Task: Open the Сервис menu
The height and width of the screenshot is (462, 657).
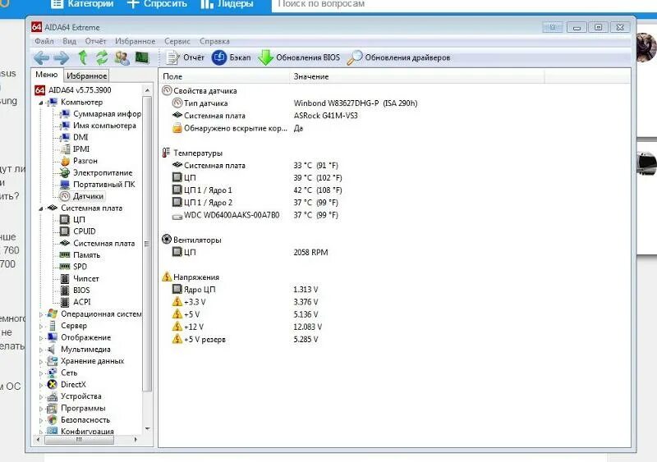Action: (x=177, y=41)
